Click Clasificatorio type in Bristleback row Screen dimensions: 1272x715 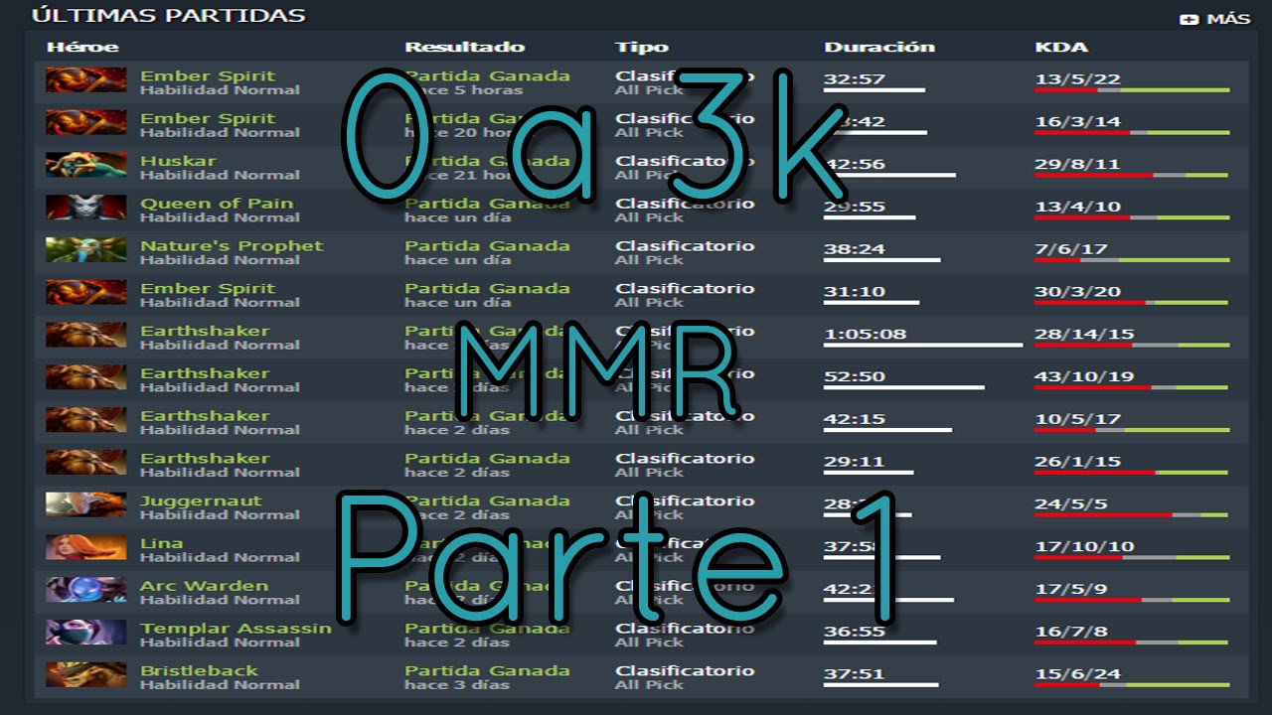[685, 671]
